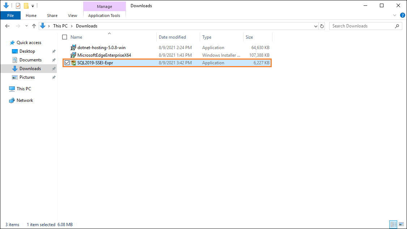
Task: Uncheck the SQL2019-SSEI-Expr item checkbox
Action: tap(67, 62)
